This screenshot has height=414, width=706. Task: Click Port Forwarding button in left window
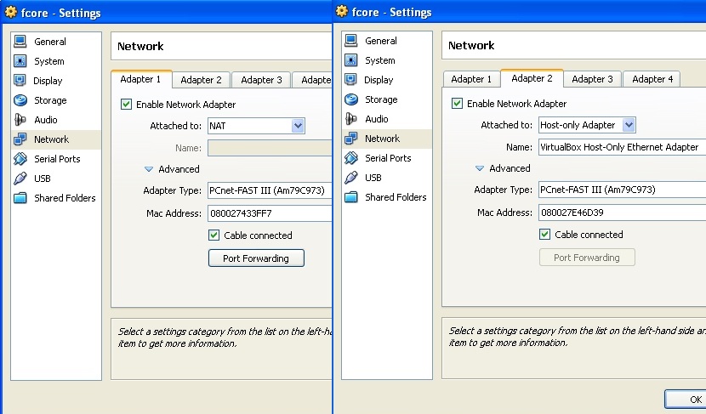[x=256, y=258]
